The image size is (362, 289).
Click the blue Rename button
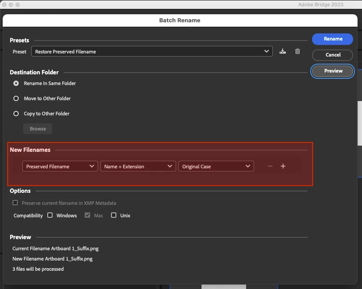(x=333, y=39)
